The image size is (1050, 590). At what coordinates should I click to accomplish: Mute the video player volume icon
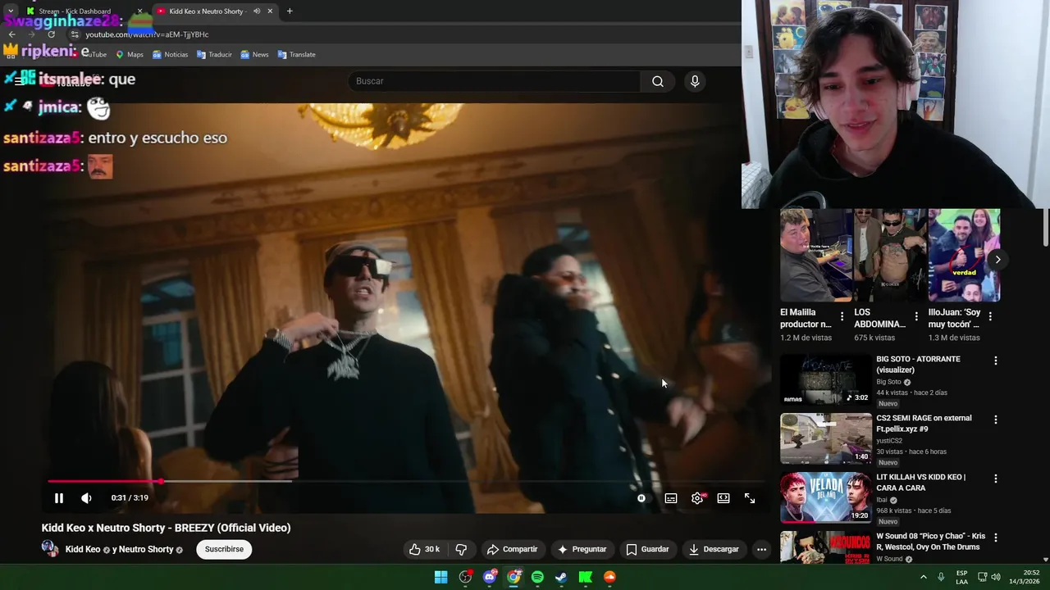86,498
